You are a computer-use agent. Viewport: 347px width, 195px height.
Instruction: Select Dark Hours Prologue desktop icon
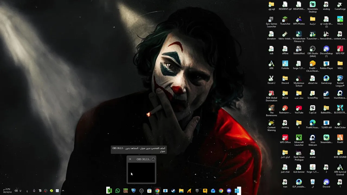coord(299,155)
